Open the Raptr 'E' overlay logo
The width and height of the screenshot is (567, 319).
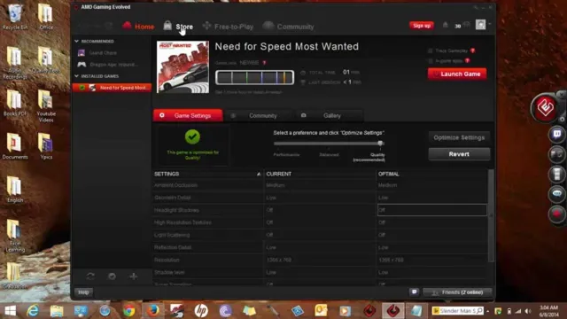click(545, 107)
